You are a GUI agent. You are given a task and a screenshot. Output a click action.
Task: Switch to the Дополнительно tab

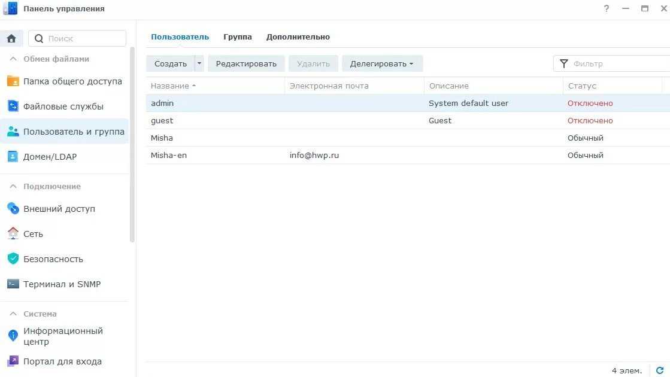pos(298,37)
